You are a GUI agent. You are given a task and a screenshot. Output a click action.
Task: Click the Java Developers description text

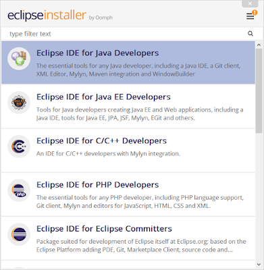click(138, 70)
